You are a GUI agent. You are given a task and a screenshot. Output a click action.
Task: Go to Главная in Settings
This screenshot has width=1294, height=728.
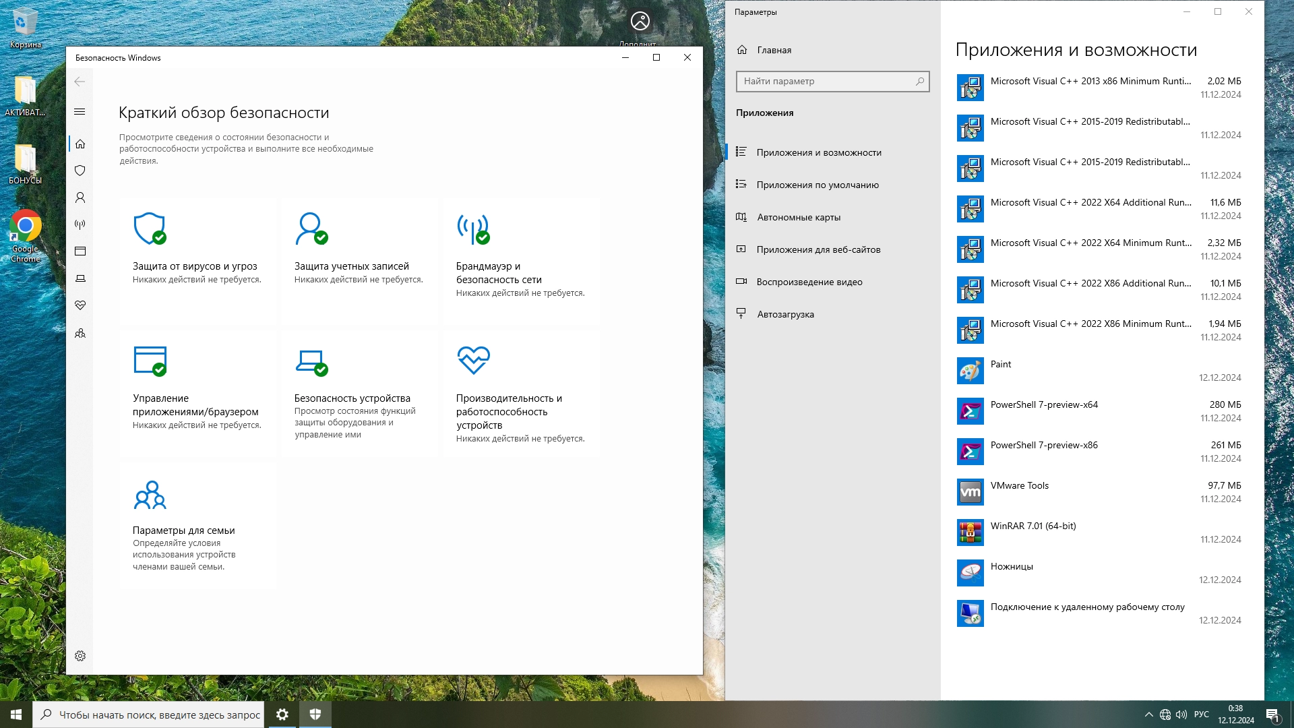pos(774,50)
